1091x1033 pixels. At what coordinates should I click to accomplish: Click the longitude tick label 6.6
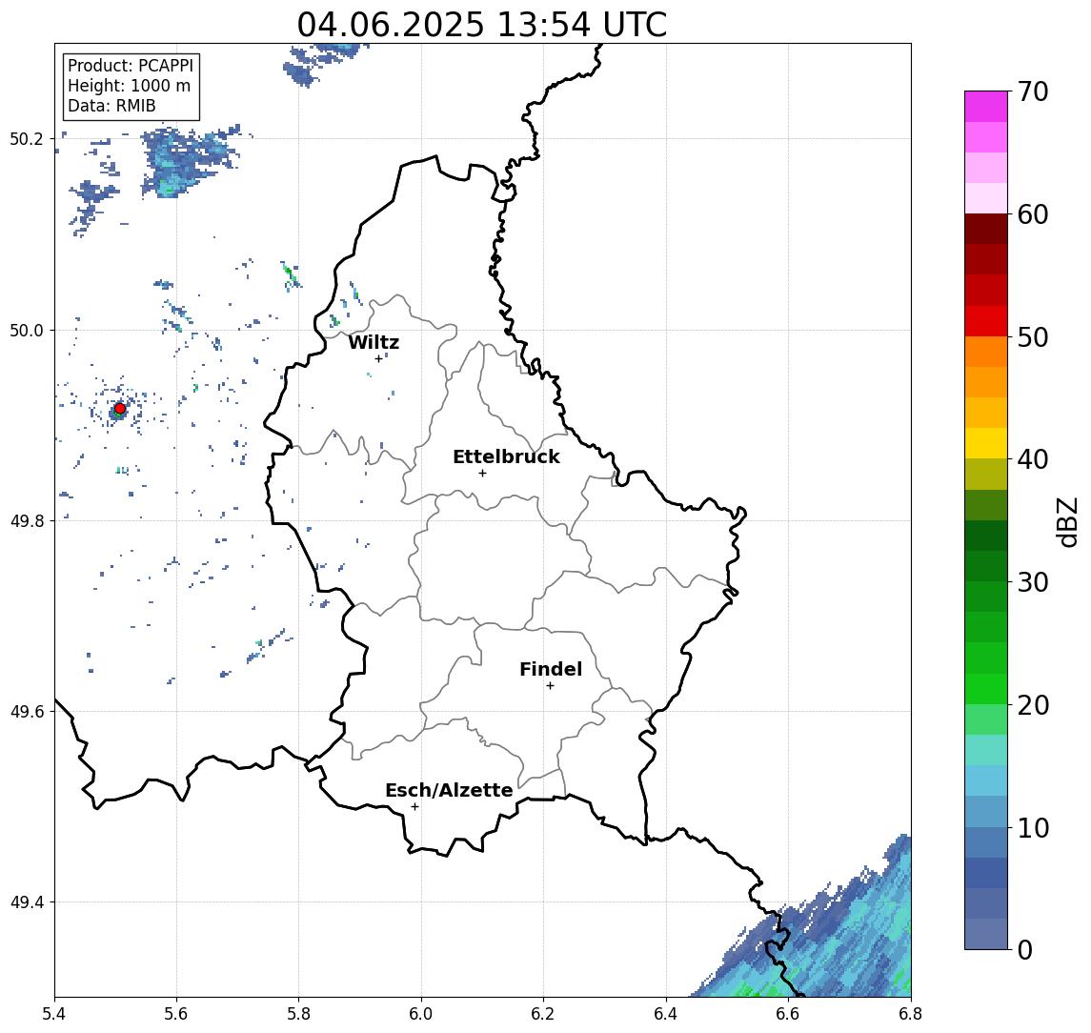click(788, 1014)
